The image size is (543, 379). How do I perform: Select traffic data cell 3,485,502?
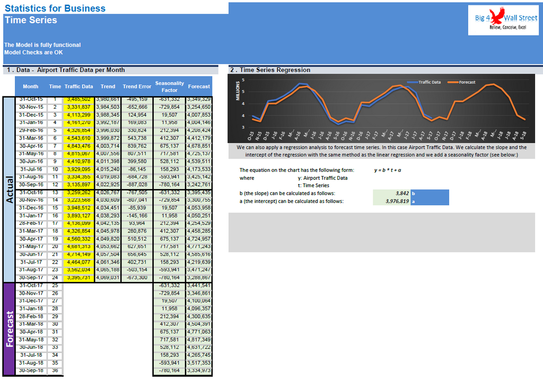coord(78,99)
